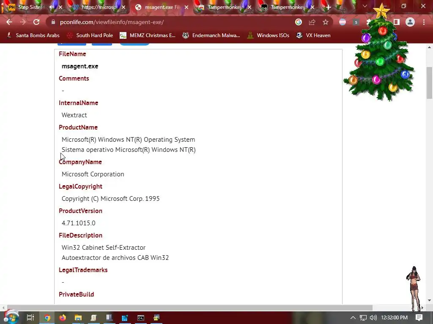The image size is (433, 324).
Task: Click the padlock site info icon
Action: [x=53, y=22]
